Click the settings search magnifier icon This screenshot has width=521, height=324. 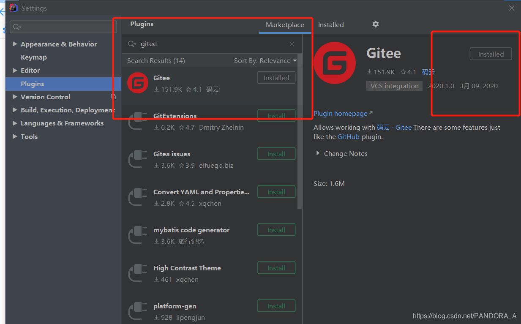pyautogui.click(x=16, y=27)
